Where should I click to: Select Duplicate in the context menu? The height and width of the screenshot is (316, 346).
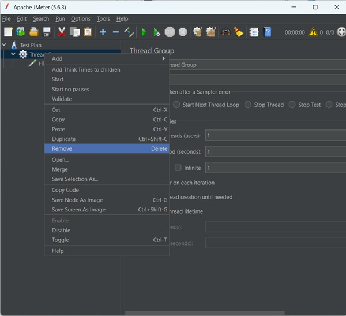coord(107,139)
